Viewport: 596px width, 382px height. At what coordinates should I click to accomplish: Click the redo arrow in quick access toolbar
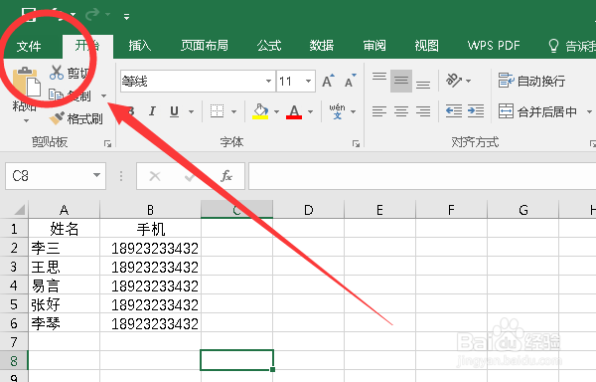point(91,15)
